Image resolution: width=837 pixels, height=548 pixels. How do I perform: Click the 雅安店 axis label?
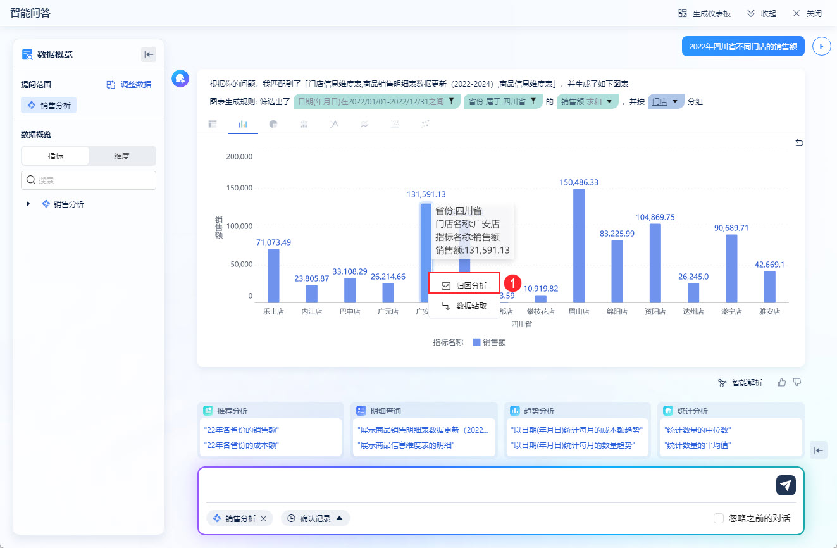(769, 312)
